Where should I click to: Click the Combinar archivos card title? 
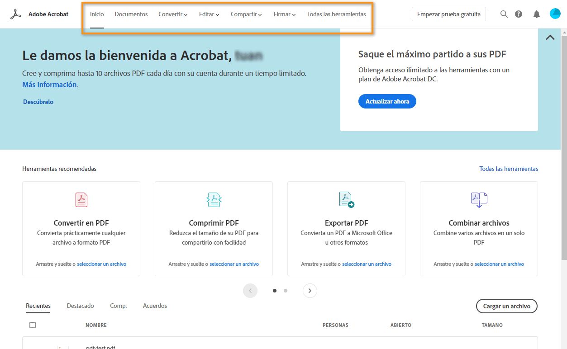pos(479,223)
